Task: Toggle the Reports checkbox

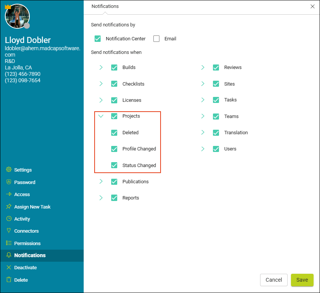Action: [114, 198]
